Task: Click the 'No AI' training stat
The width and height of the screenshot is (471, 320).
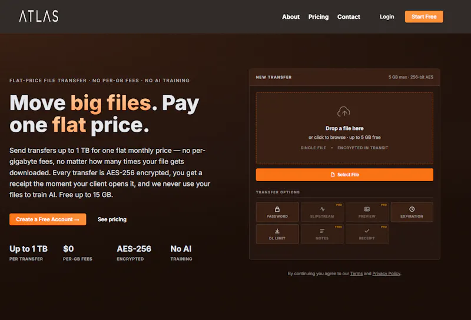Action: [181, 249]
